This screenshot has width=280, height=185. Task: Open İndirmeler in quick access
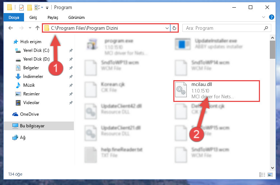33,77
